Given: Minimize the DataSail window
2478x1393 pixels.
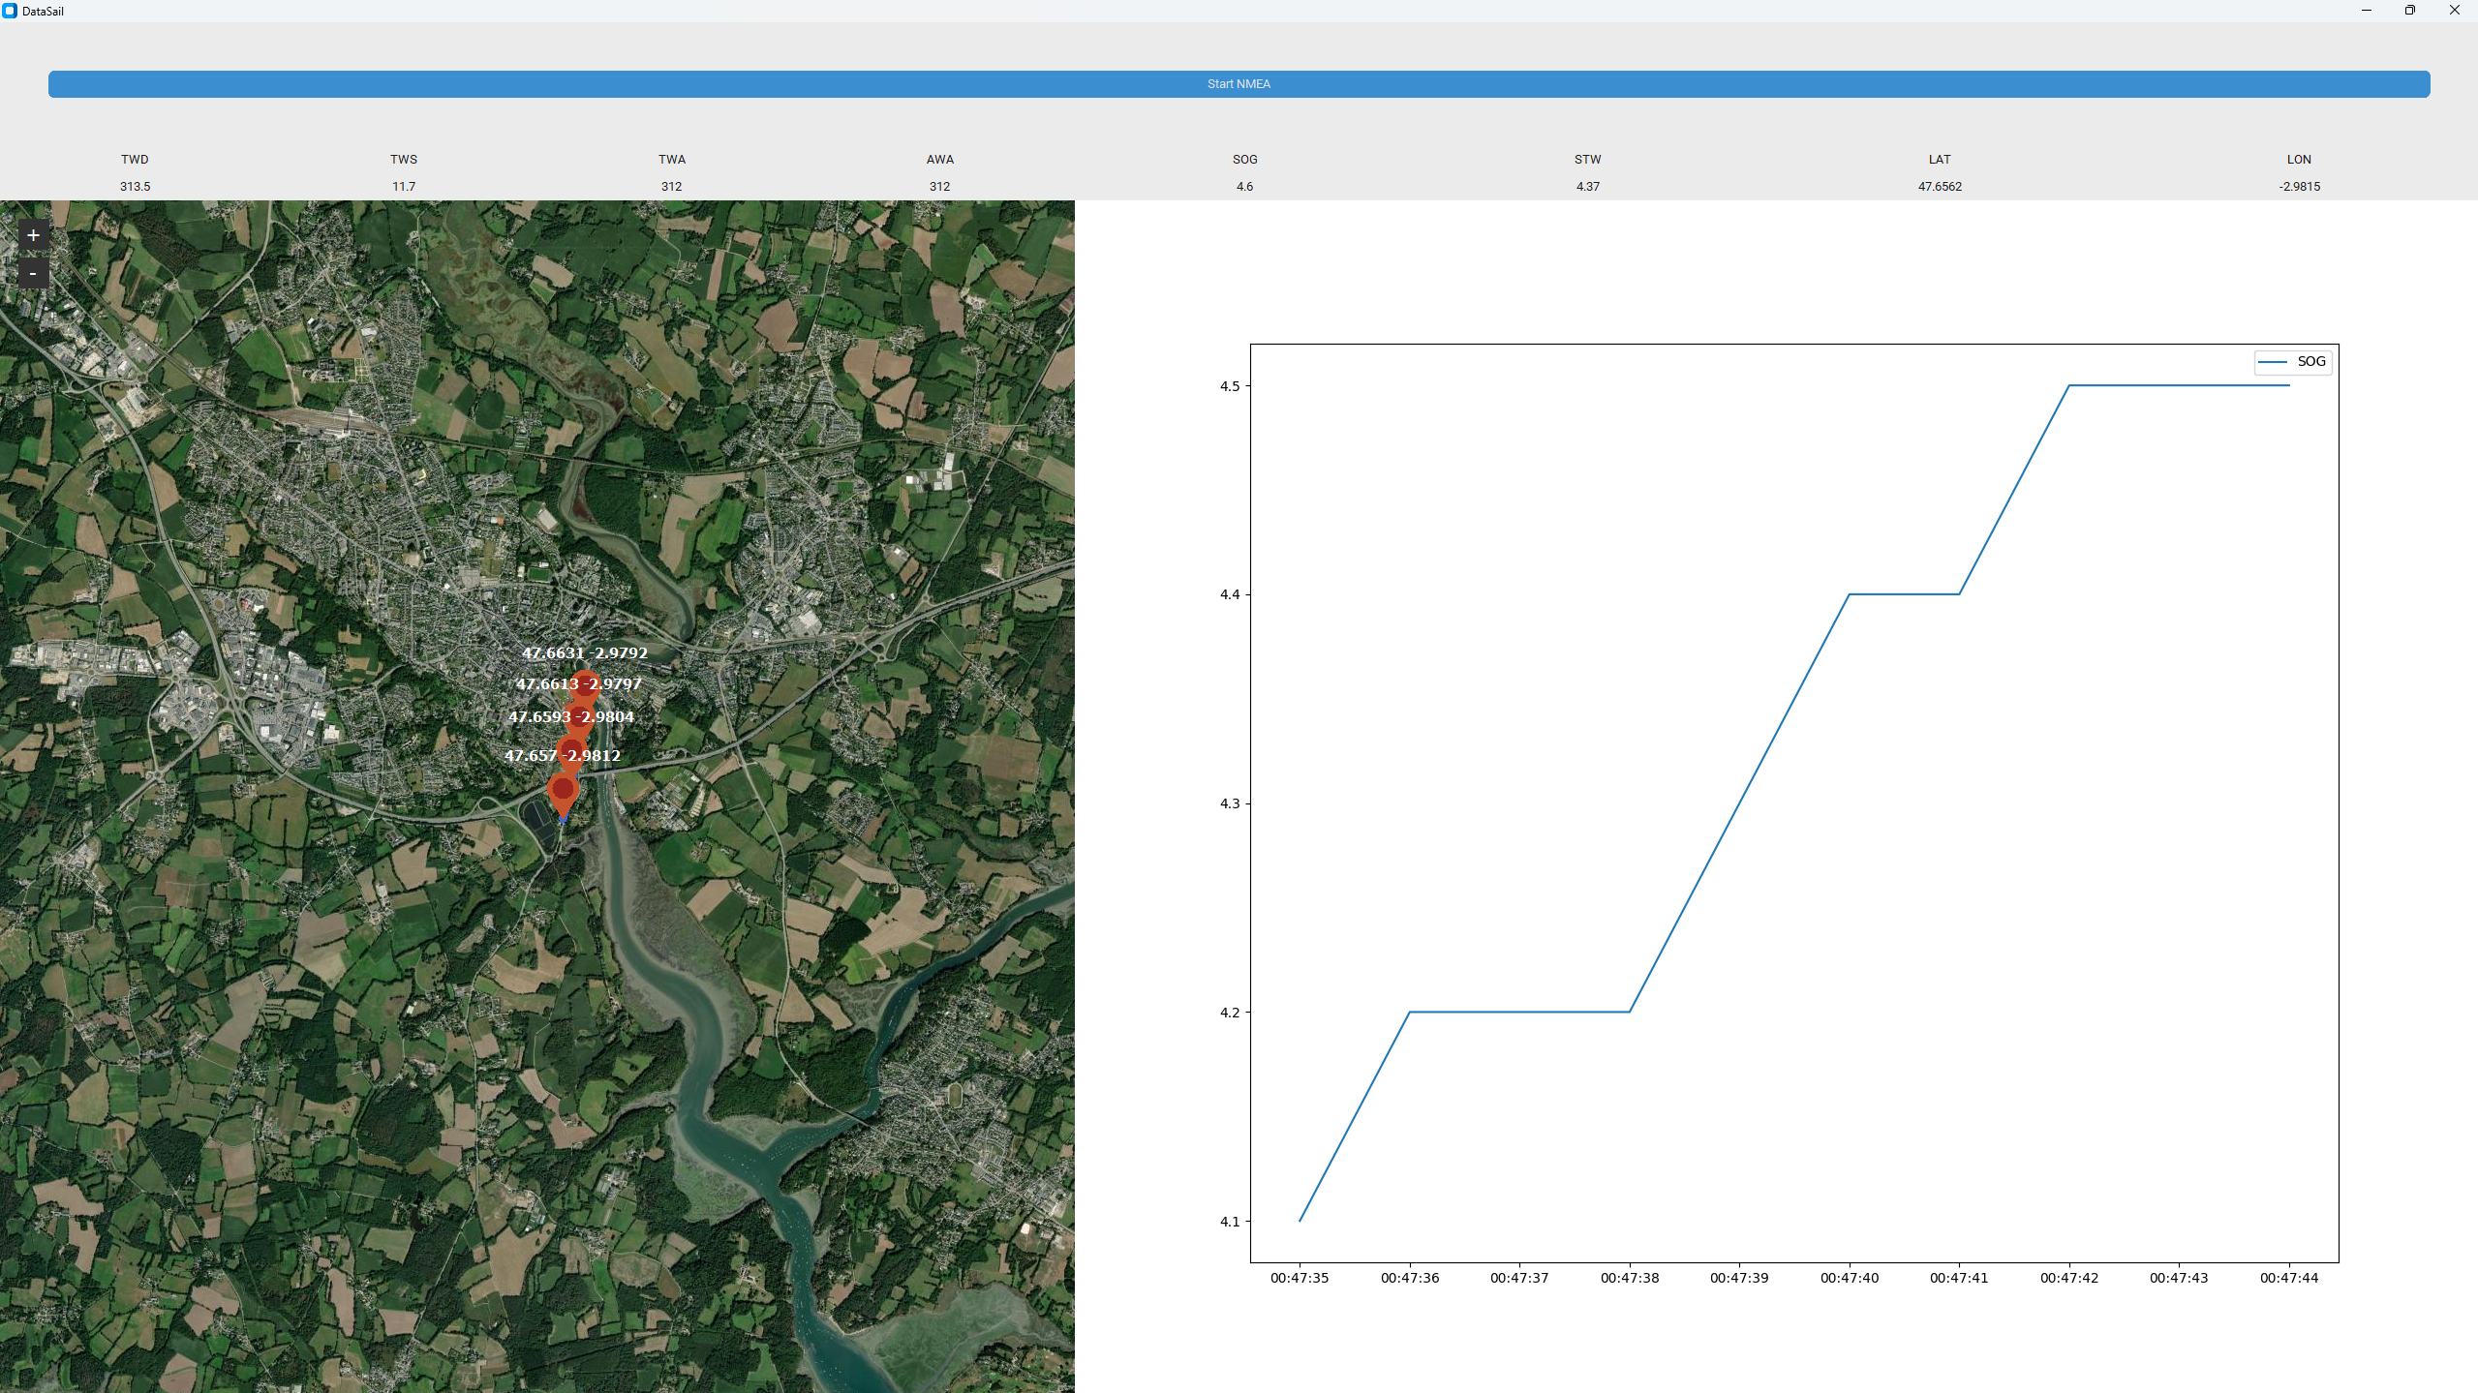Looking at the screenshot, I should 2366,11.
